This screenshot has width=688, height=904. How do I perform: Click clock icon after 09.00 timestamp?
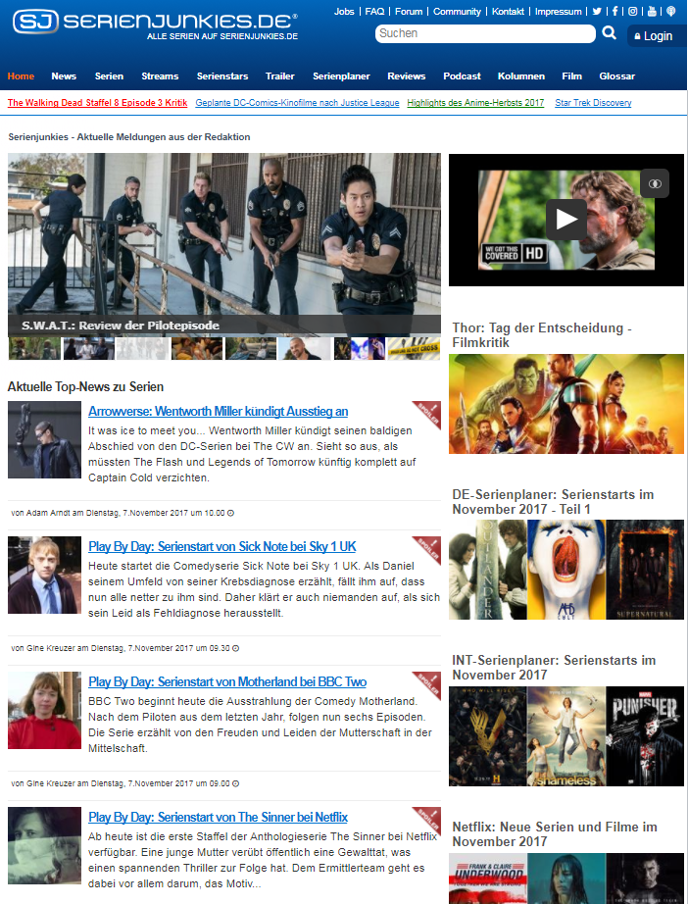tap(235, 783)
